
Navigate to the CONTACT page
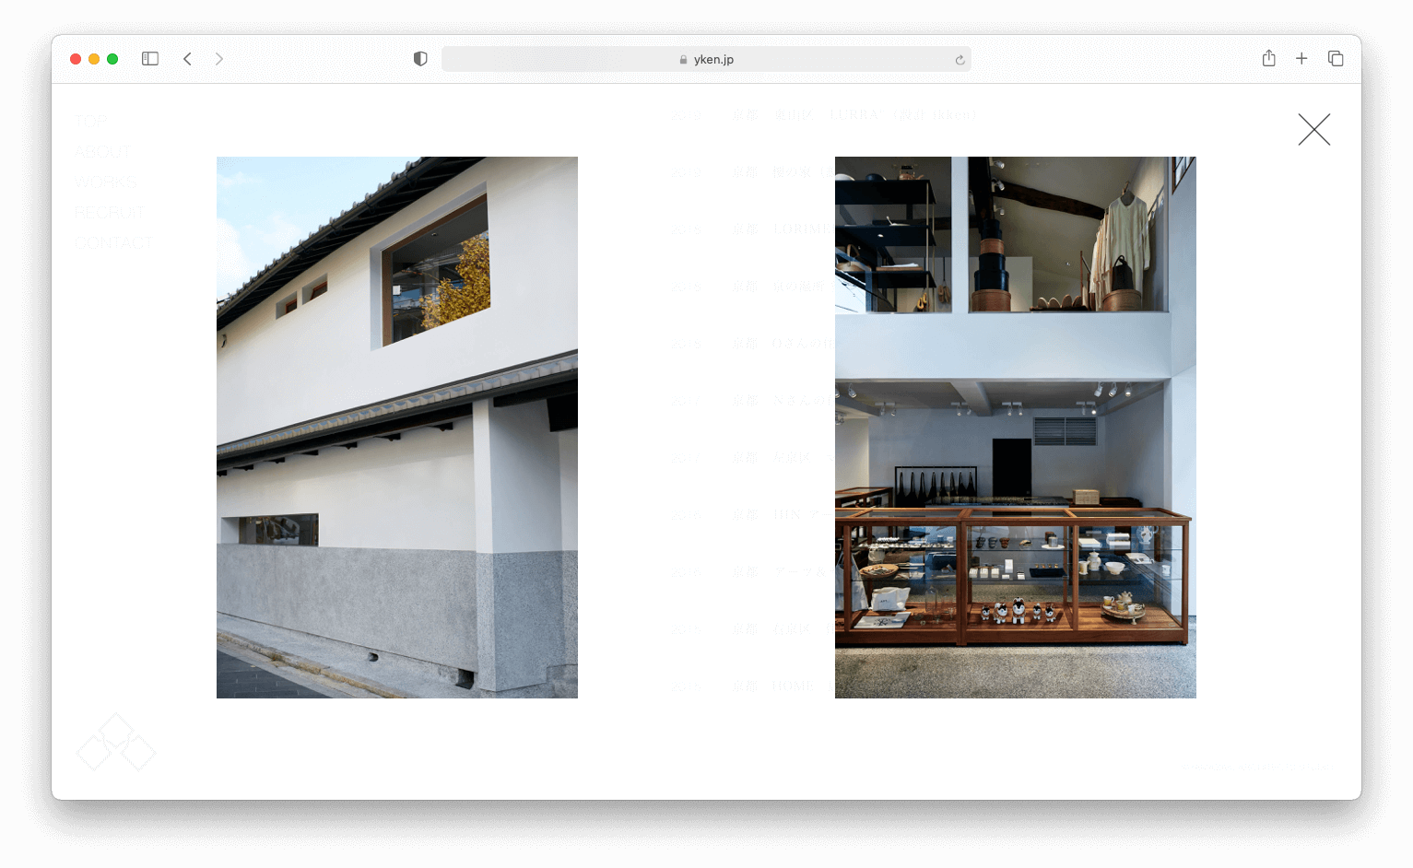pyautogui.click(x=113, y=242)
